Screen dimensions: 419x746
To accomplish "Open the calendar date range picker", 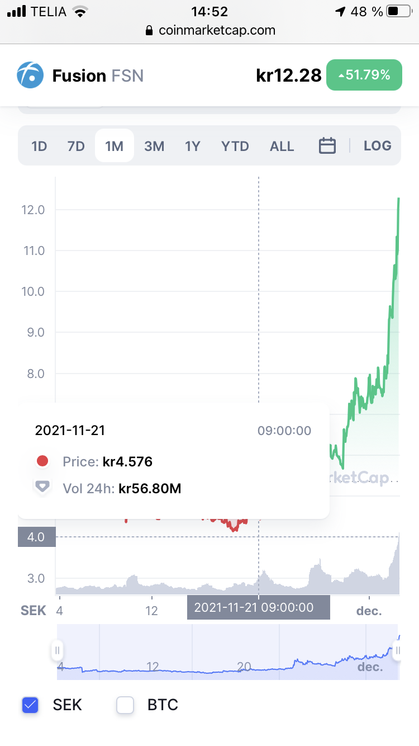I will 327,146.
